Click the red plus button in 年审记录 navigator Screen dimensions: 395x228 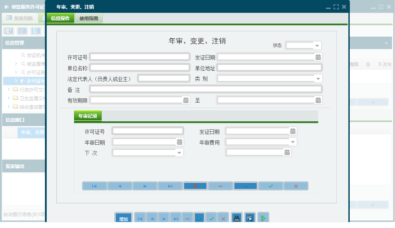[x=195, y=186]
